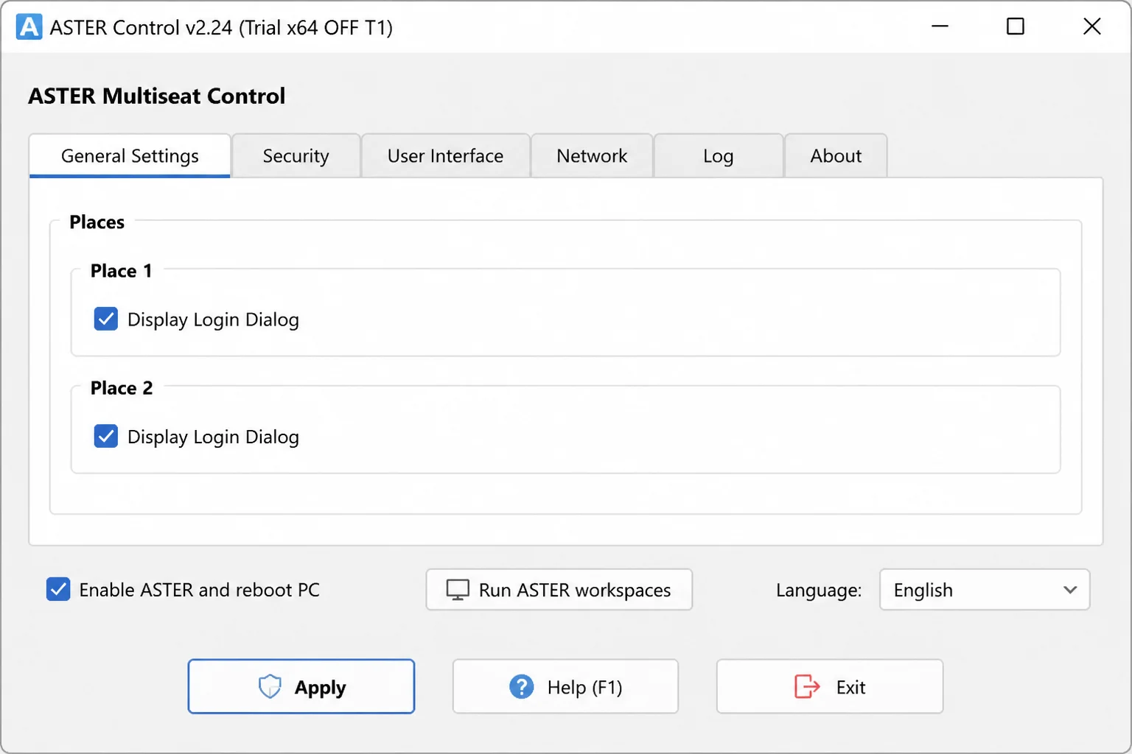Click the Place 1 group label
The height and width of the screenshot is (754, 1132).
coord(122,271)
